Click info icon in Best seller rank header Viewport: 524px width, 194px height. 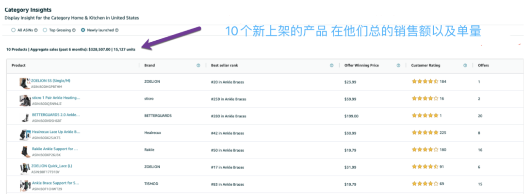tap(331, 65)
